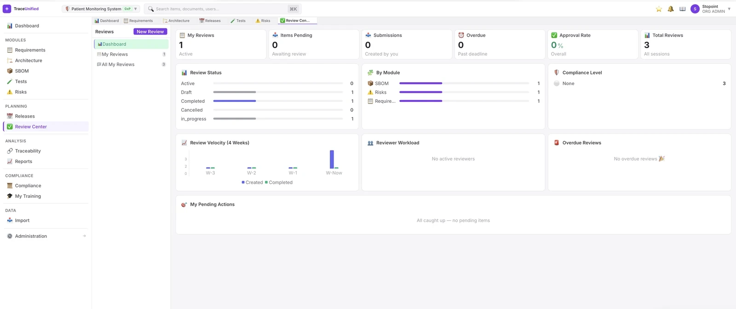The width and height of the screenshot is (736, 309).
Task: Click the TraceUnified logo icon
Action: tap(7, 9)
